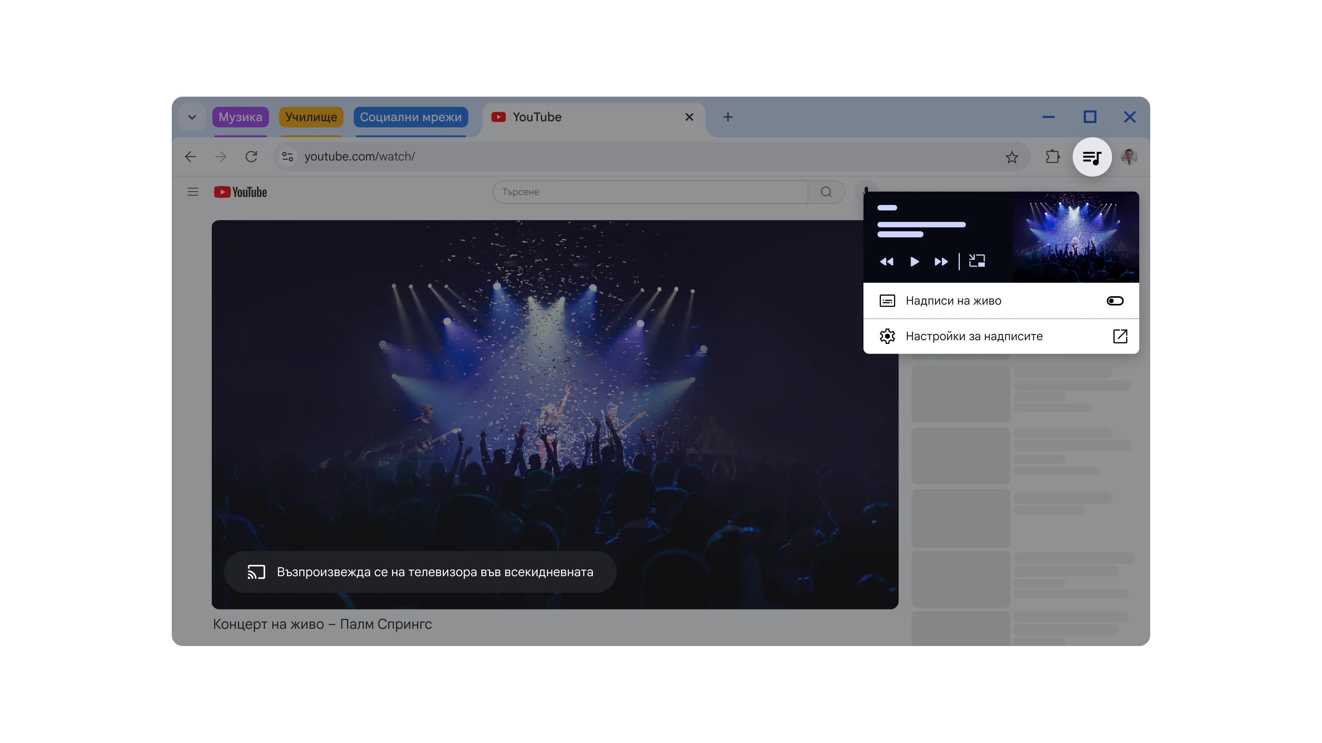
Task: Reload the YouTube page
Action: click(x=251, y=157)
